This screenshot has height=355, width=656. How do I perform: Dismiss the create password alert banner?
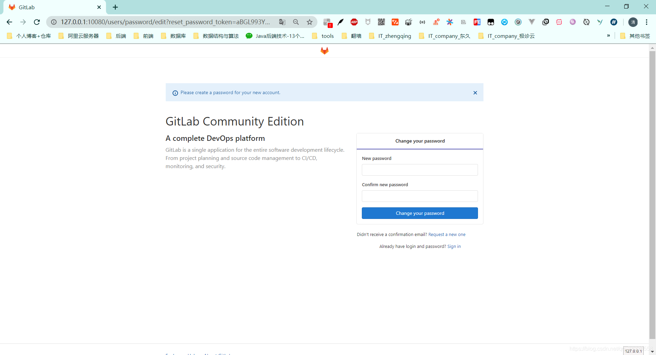475,93
